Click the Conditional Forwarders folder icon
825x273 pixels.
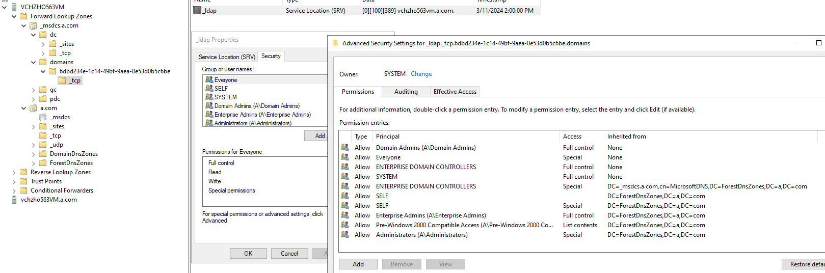pyautogui.click(x=23, y=190)
